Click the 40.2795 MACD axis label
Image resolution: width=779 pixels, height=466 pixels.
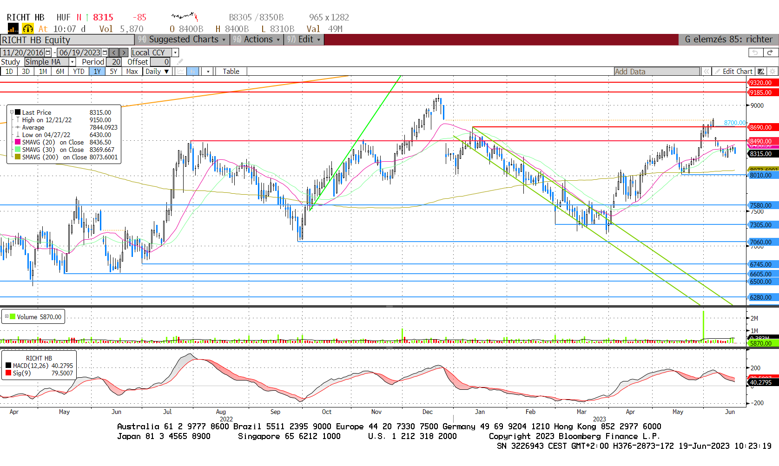pyautogui.click(x=763, y=382)
